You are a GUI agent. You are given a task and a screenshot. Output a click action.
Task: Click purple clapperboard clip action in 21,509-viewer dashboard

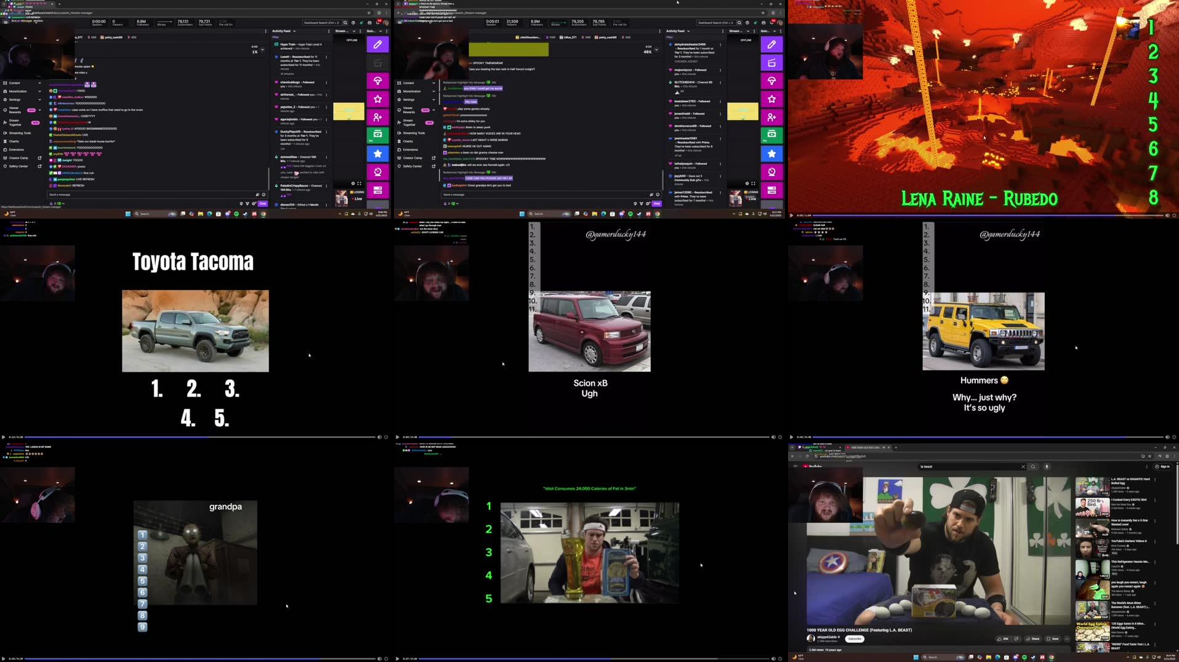tap(771, 63)
